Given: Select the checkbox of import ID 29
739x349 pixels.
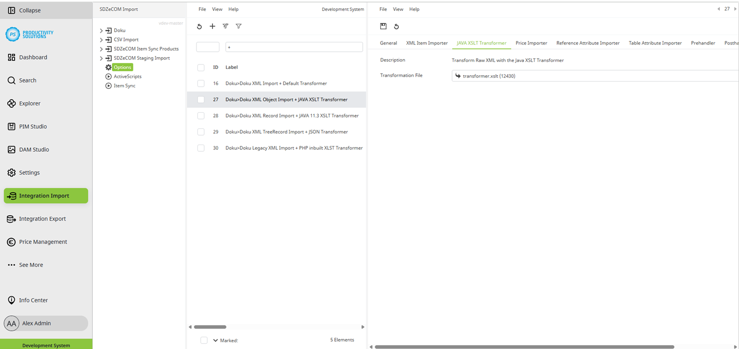Looking at the screenshot, I should coord(200,132).
